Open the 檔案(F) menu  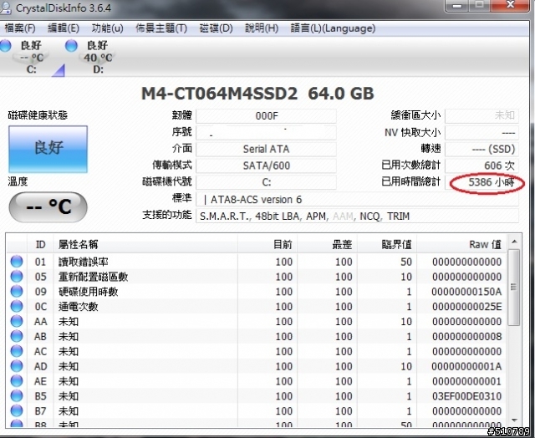click(20, 28)
